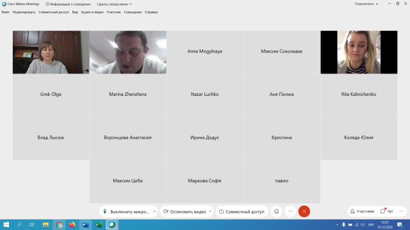This screenshot has height=230, width=410.
Task: Switch keyboard language УКР indicator
Action: (371, 224)
